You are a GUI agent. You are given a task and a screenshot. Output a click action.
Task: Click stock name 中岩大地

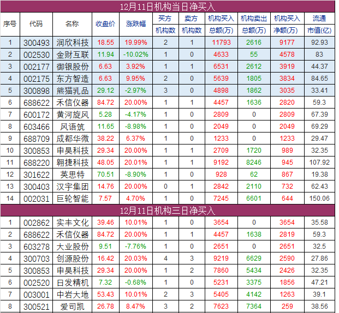click(73, 294)
